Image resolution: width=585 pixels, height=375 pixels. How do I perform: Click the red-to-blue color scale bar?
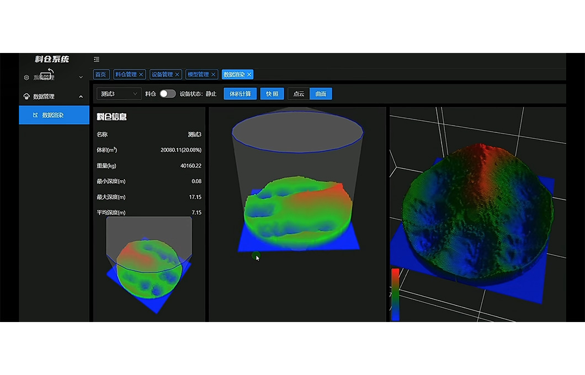coord(395,294)
